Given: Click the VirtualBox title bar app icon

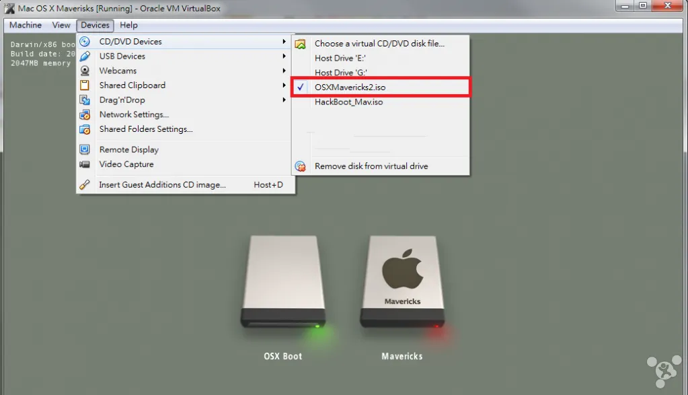Looking at the screenshot, I should [9, 8].
